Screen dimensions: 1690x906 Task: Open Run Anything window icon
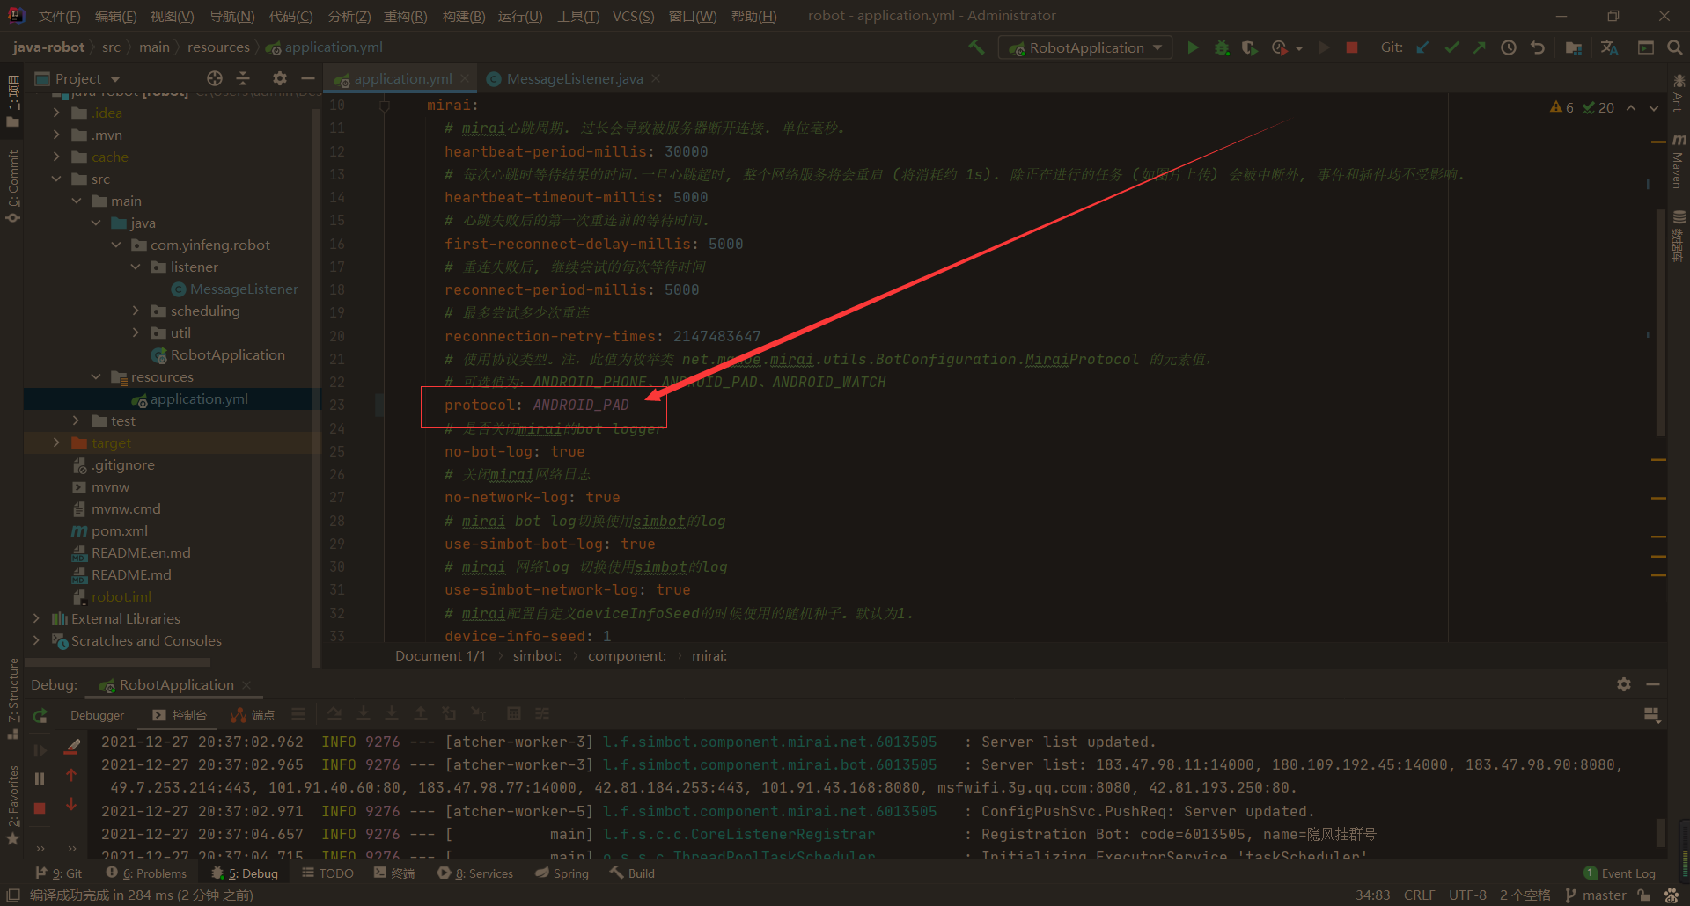[x=1646, y=47]
